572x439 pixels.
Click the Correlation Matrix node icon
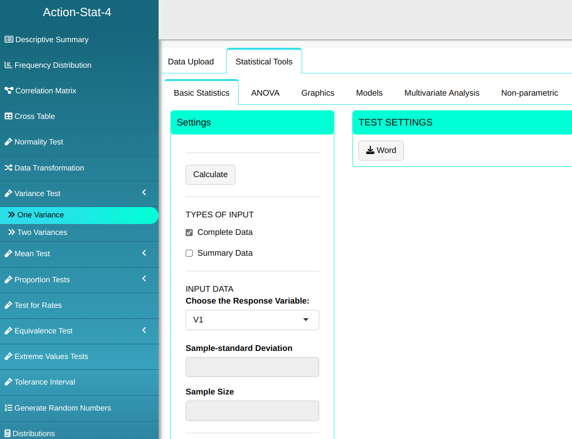pyautogui.click(x=9, y=91)
